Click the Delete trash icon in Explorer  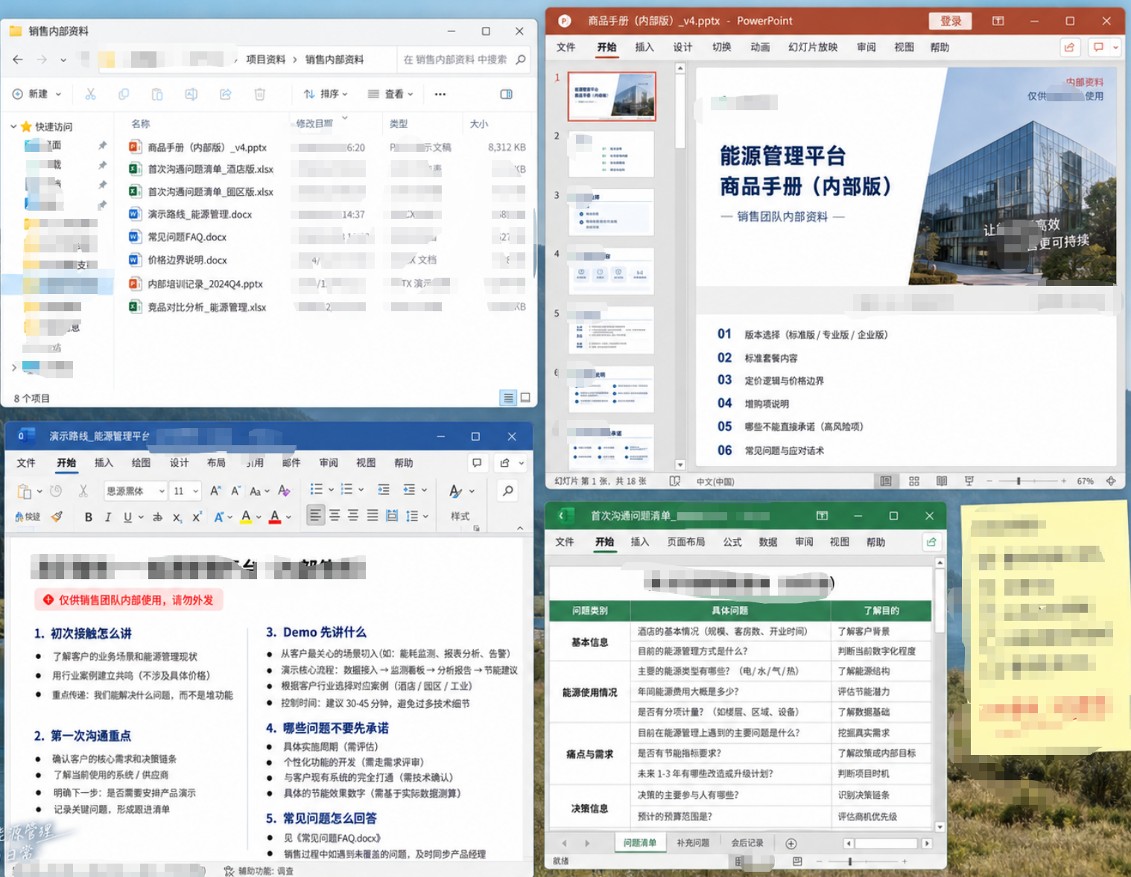[x=259, y=95]
